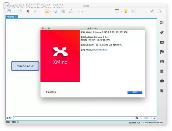The height and width of the screenshot is (131, 172).
Task: Open the Format brush panel
Action: click(162, 32)
